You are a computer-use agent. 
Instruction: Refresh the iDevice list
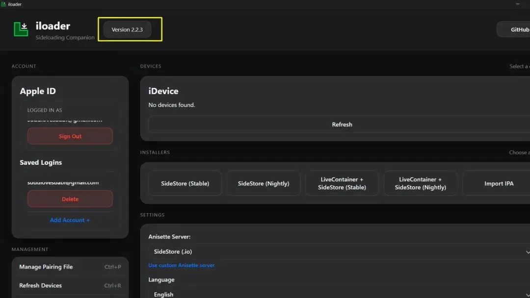tap(340, 124)
